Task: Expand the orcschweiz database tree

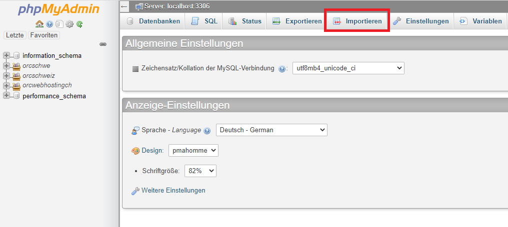Action: coord(6,76)
